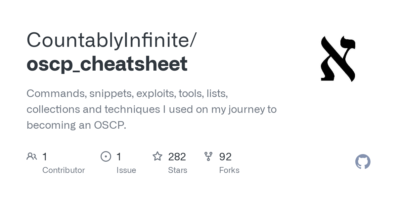
Task: Click the 282 stars count
Action: pos(177,157)
